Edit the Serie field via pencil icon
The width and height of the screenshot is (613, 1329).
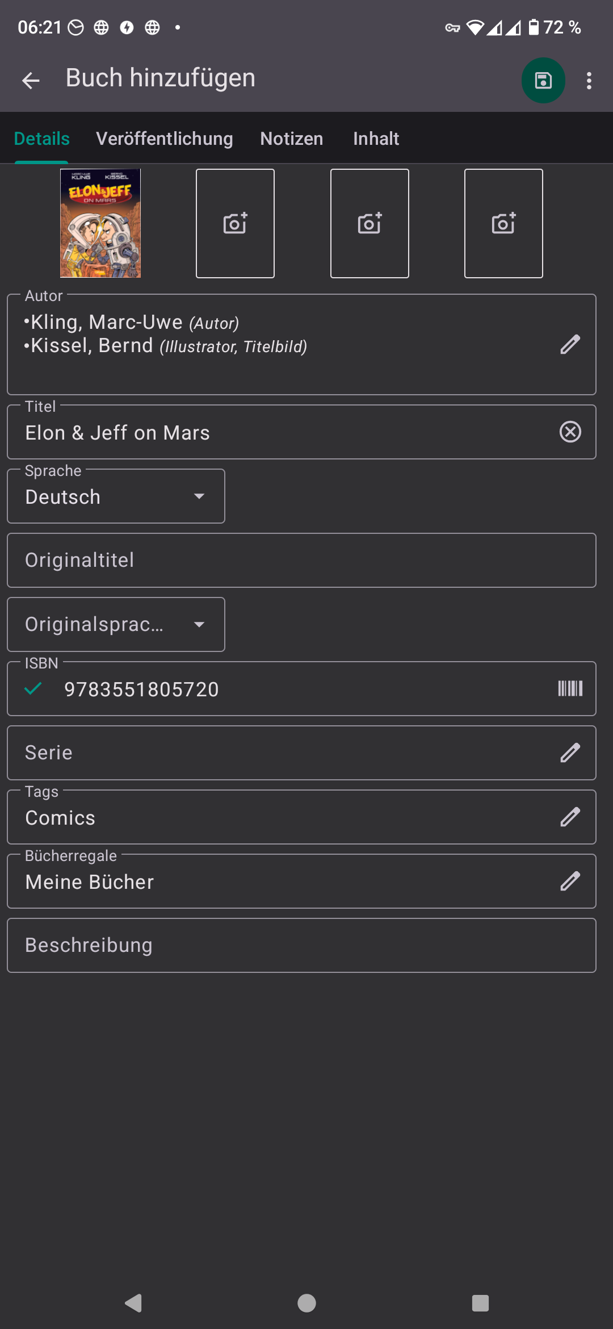click(x=570, y=753)
